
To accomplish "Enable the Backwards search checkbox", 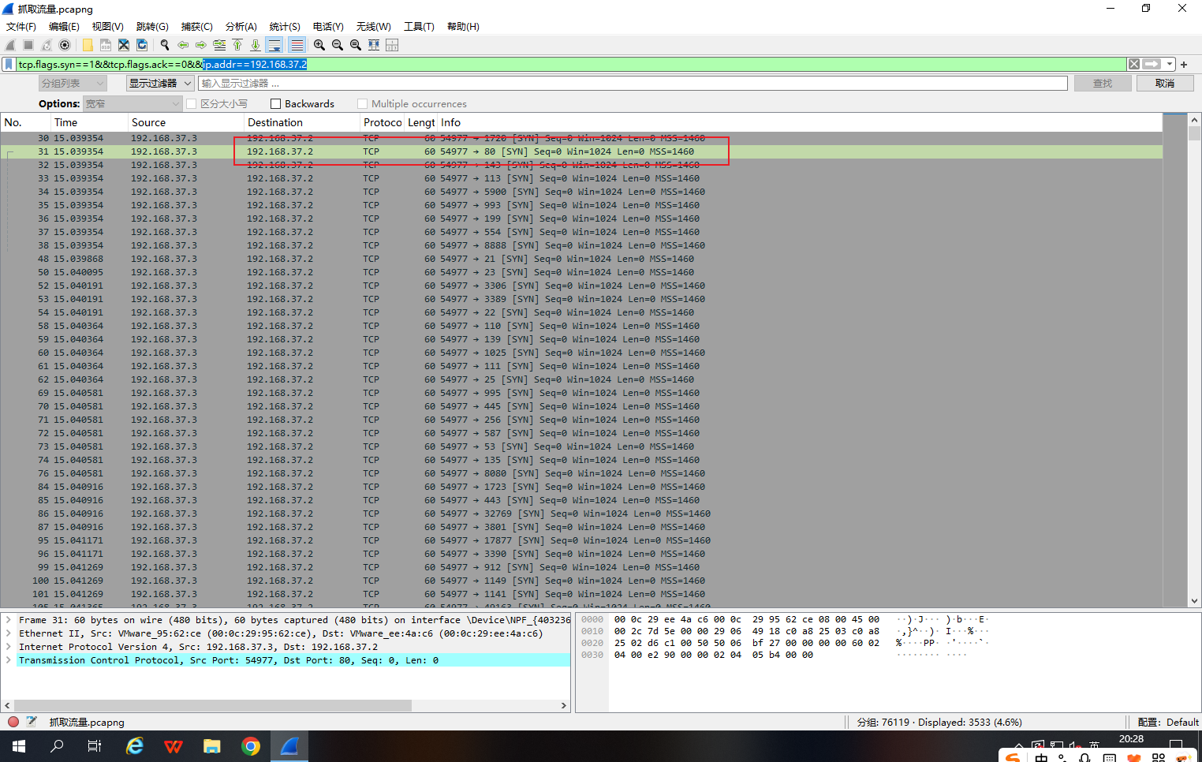I will pos(276,104).
